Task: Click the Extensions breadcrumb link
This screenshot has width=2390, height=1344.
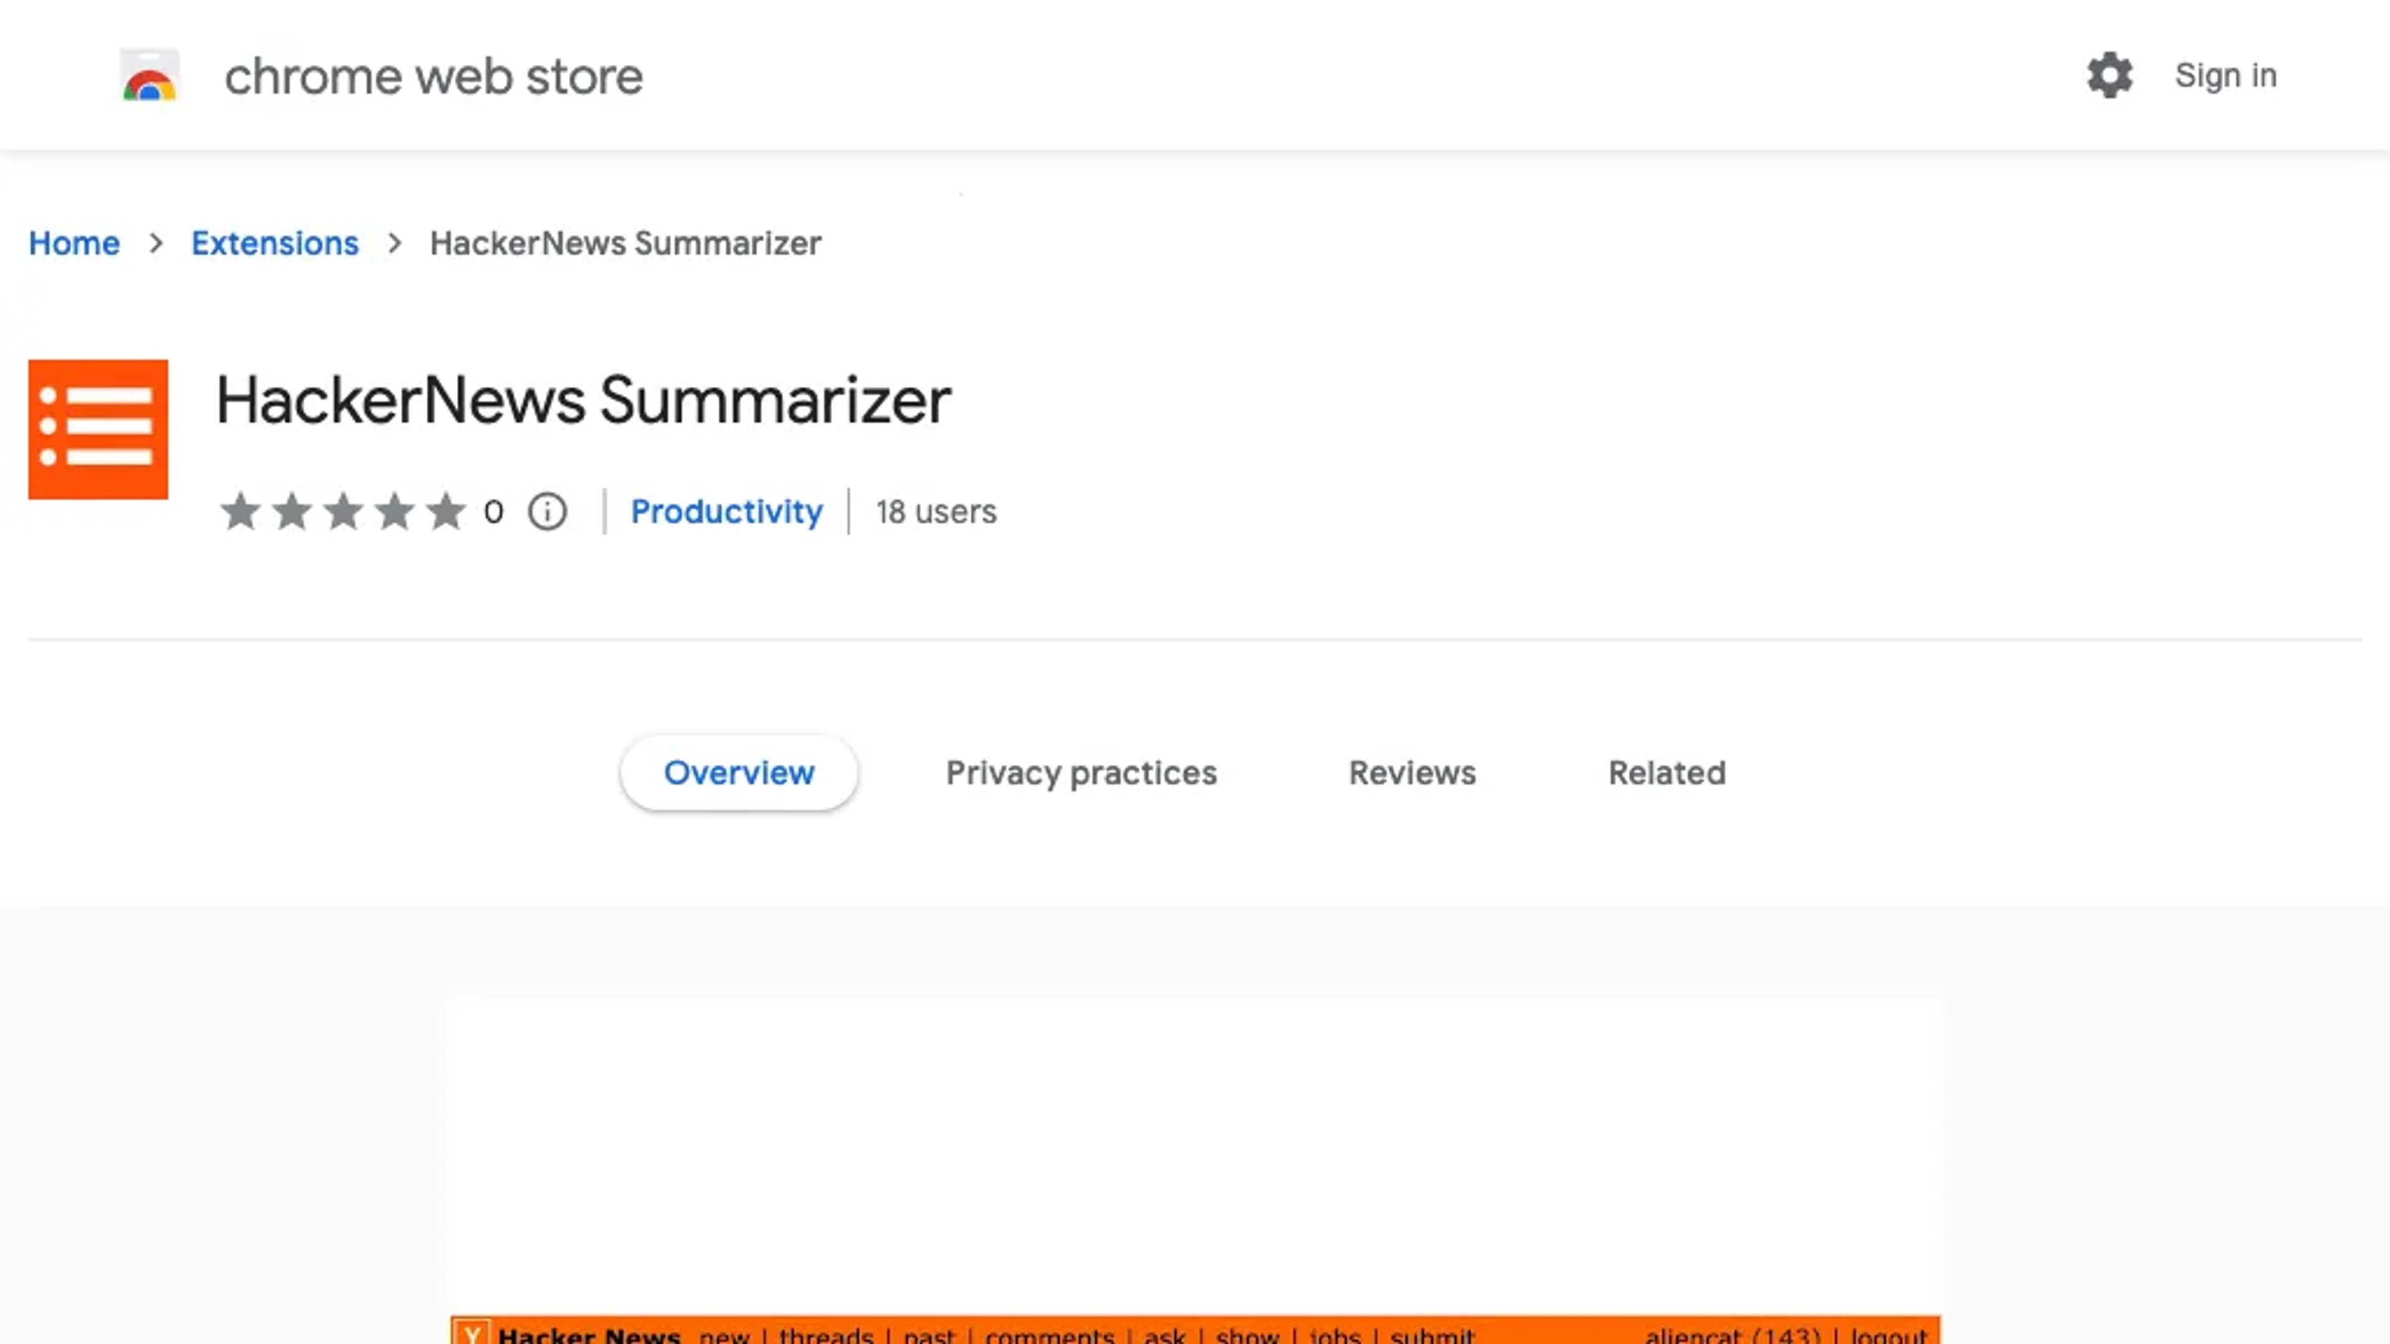Action: click(274, 243)
